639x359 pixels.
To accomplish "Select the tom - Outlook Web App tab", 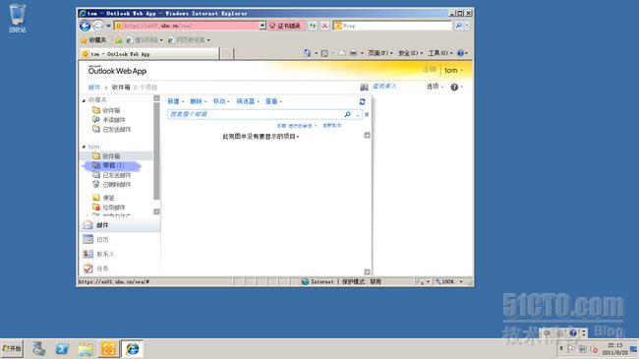I will click(x=149, y=54).
